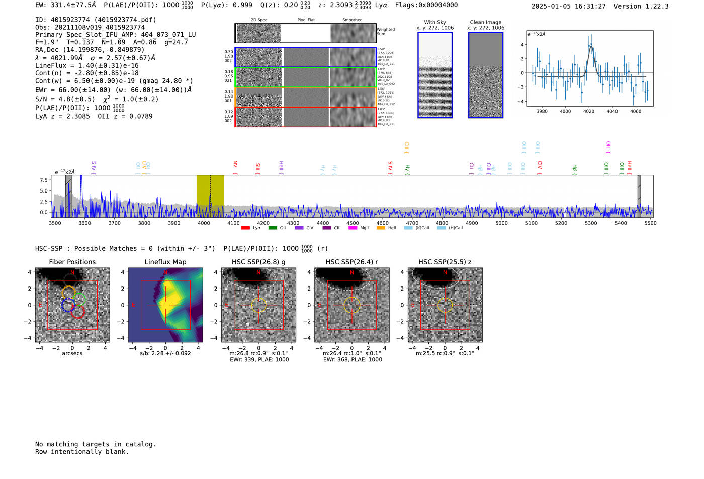
Task: Click the 'S/N = 4.8(±0.5)' value
Action: [x=65, y=99]
